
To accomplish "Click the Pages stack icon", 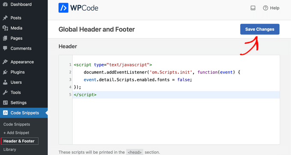I will pos(5,38).
